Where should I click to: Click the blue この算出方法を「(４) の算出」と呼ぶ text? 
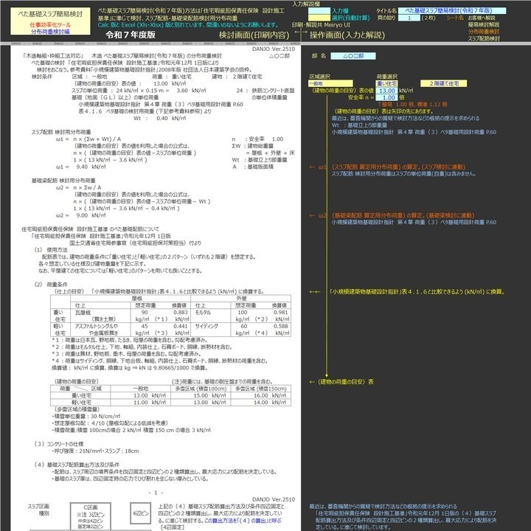pyautogui.click(x=243, y=521)
